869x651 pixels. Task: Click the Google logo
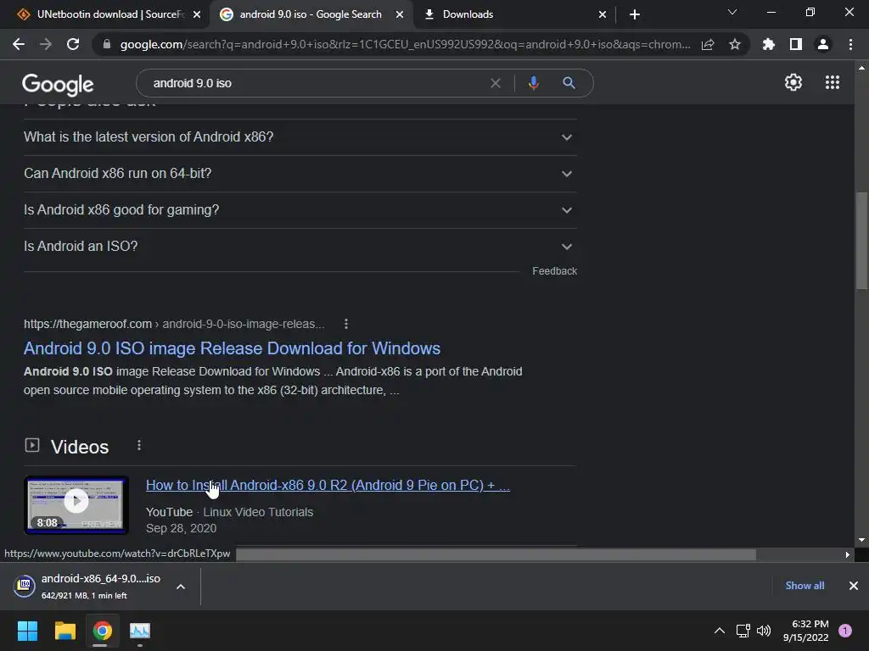[58, 84]
